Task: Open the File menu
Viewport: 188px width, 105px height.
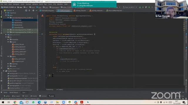Action: tap(2, 4)
